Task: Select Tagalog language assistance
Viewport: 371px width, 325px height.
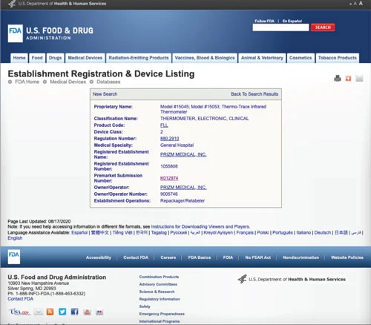Action: coord(159,232)
